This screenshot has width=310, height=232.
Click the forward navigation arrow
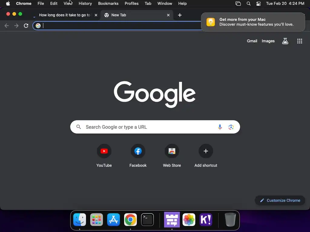coord(16,26)
